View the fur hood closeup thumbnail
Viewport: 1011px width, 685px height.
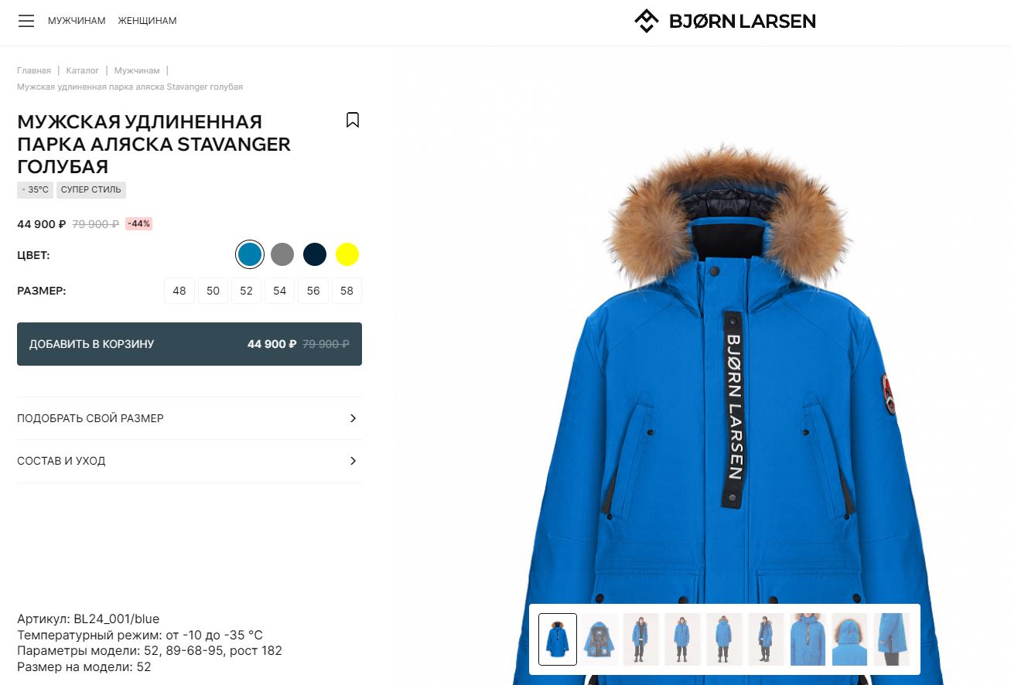click(x=849, y=639)
